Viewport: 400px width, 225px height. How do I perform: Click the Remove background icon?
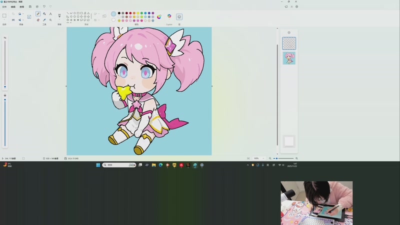tap(29, 17)
